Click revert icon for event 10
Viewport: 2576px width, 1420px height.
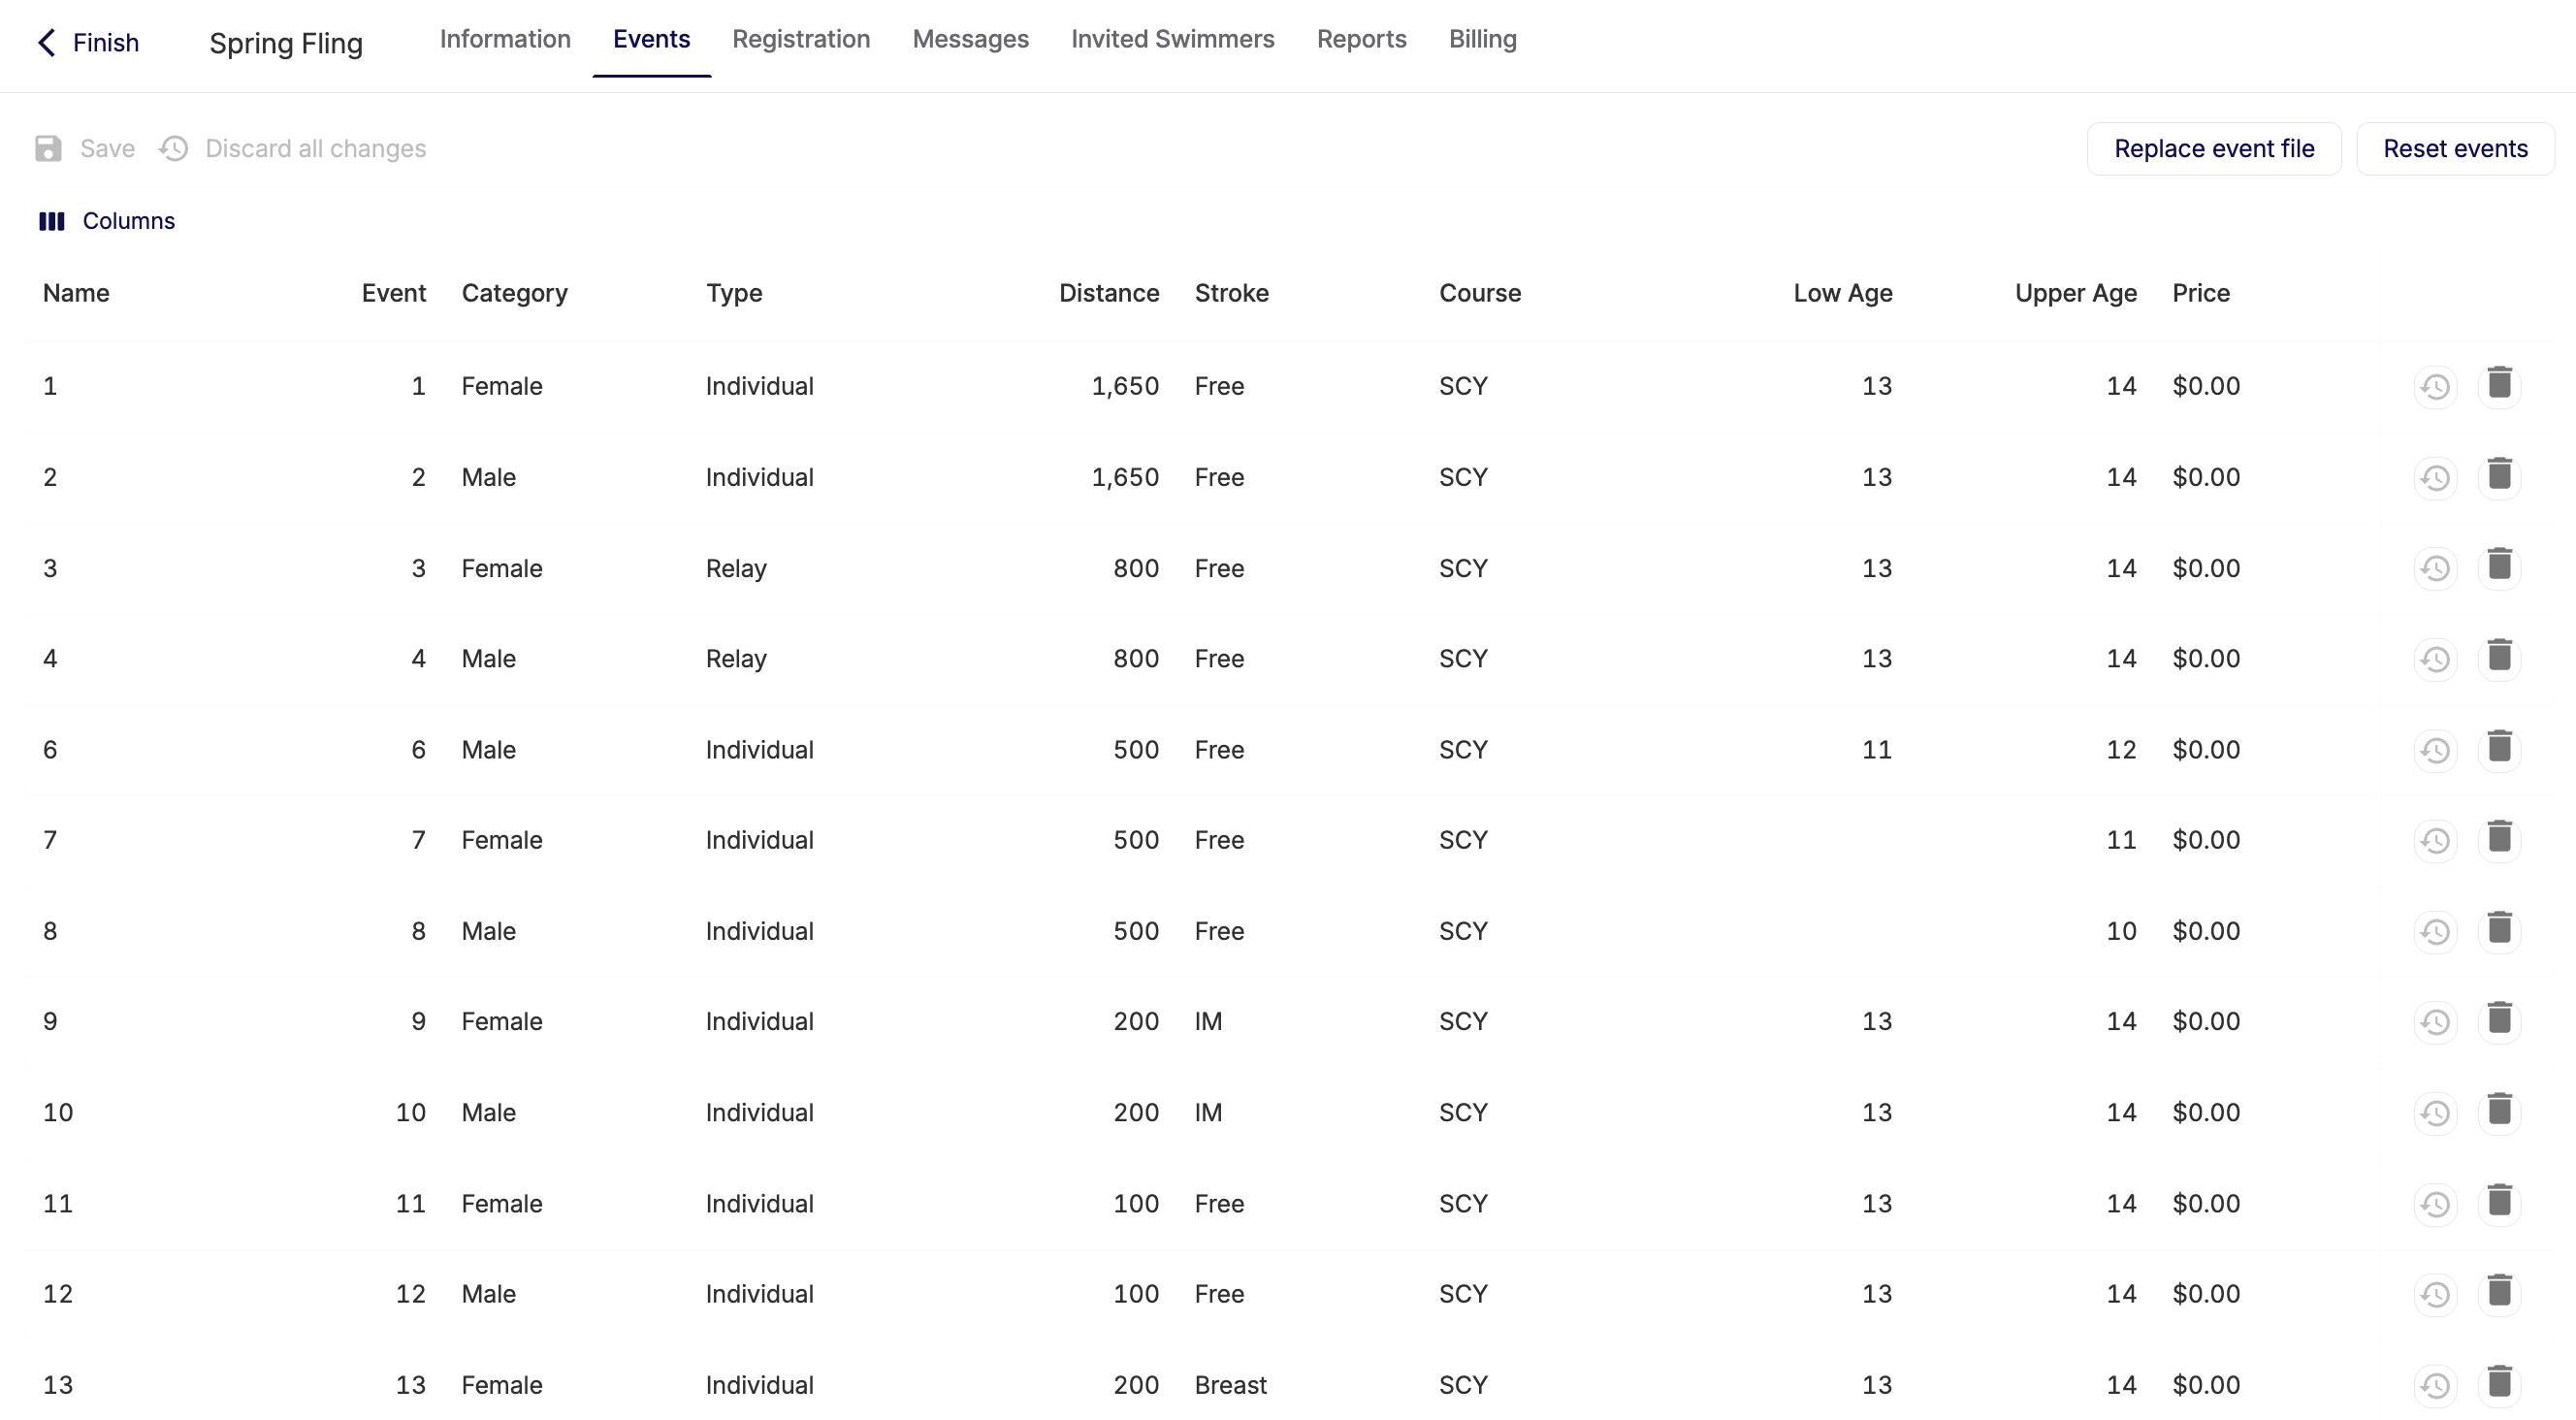tap(2435, 1113)
